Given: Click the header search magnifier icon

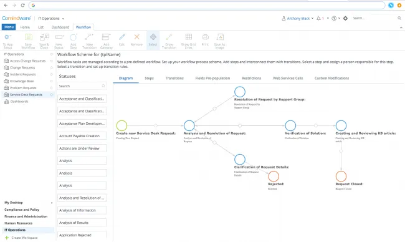Looking at the screenshot, I should pos(399,18).
